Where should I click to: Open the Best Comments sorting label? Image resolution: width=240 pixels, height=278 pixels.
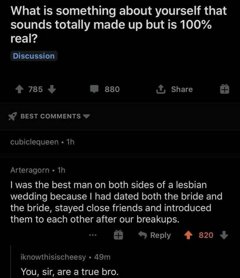[51, 116]
